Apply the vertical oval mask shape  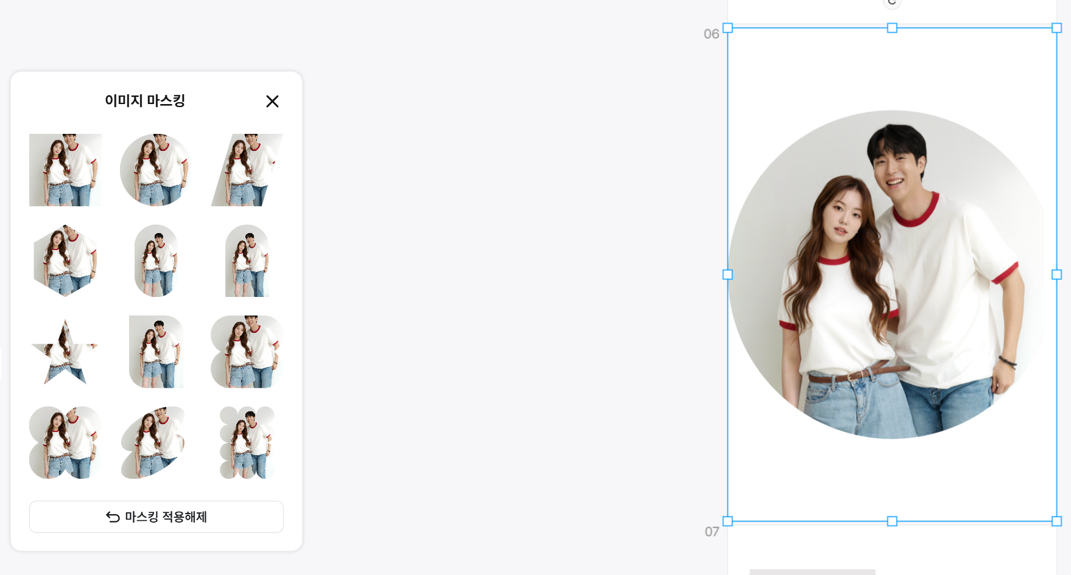pos(156,260)
